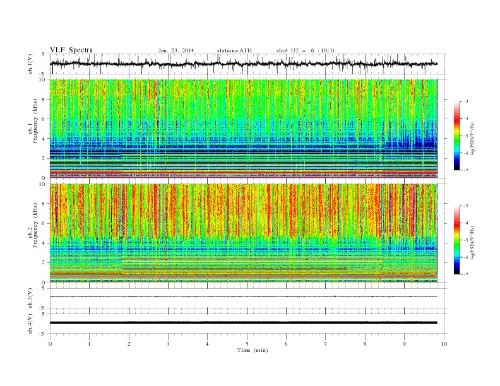Screen dimensions: 500x386
Task: Click the "Time (min)" x-axis label
Action: (x=253, y=350)
